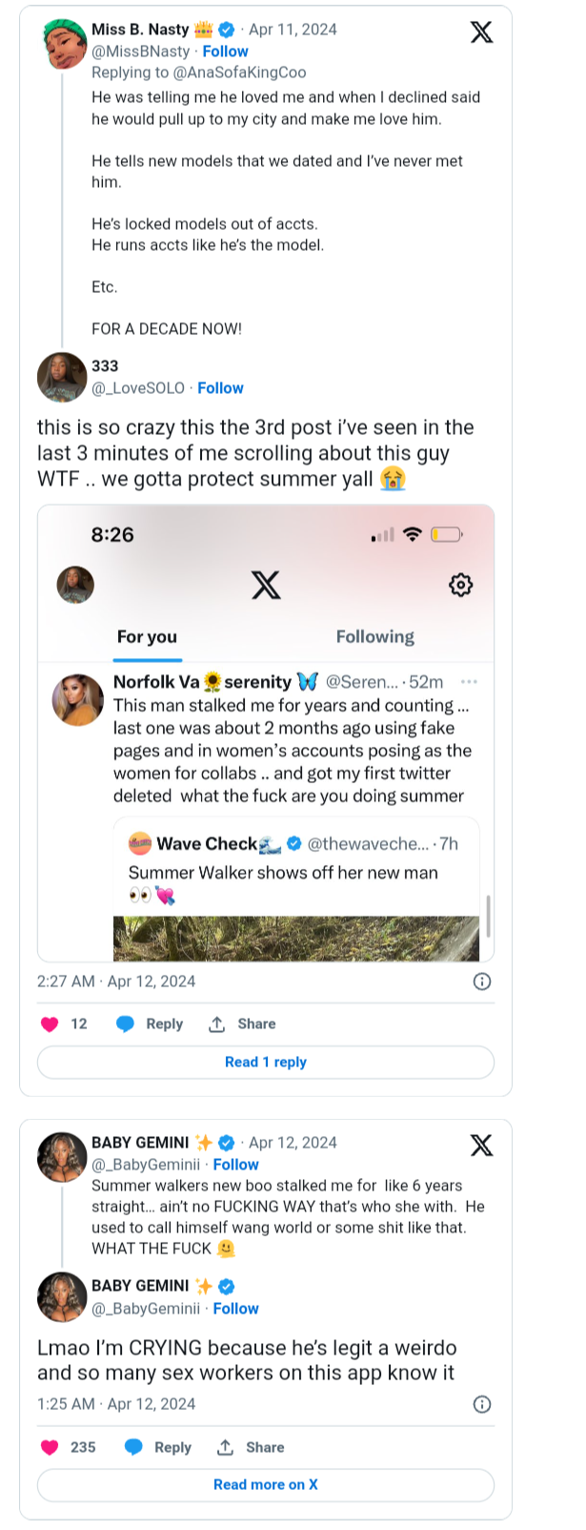Image resolution: width=586 pixels, height=1530 pixels.
Task: Select the For you tab in screenshot
Action: [147, 637]
